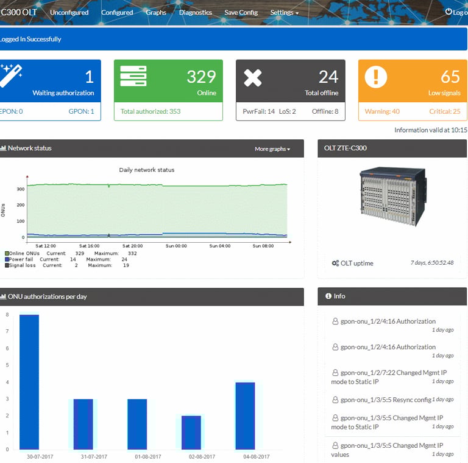Click gpon-onu_1/3/5:5 Resync config entry
Viewport: 468px width, 463px height.
click(392, 400)
